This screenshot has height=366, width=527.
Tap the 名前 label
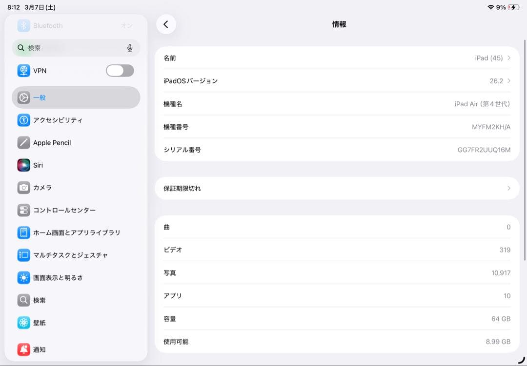pos(170,58)
